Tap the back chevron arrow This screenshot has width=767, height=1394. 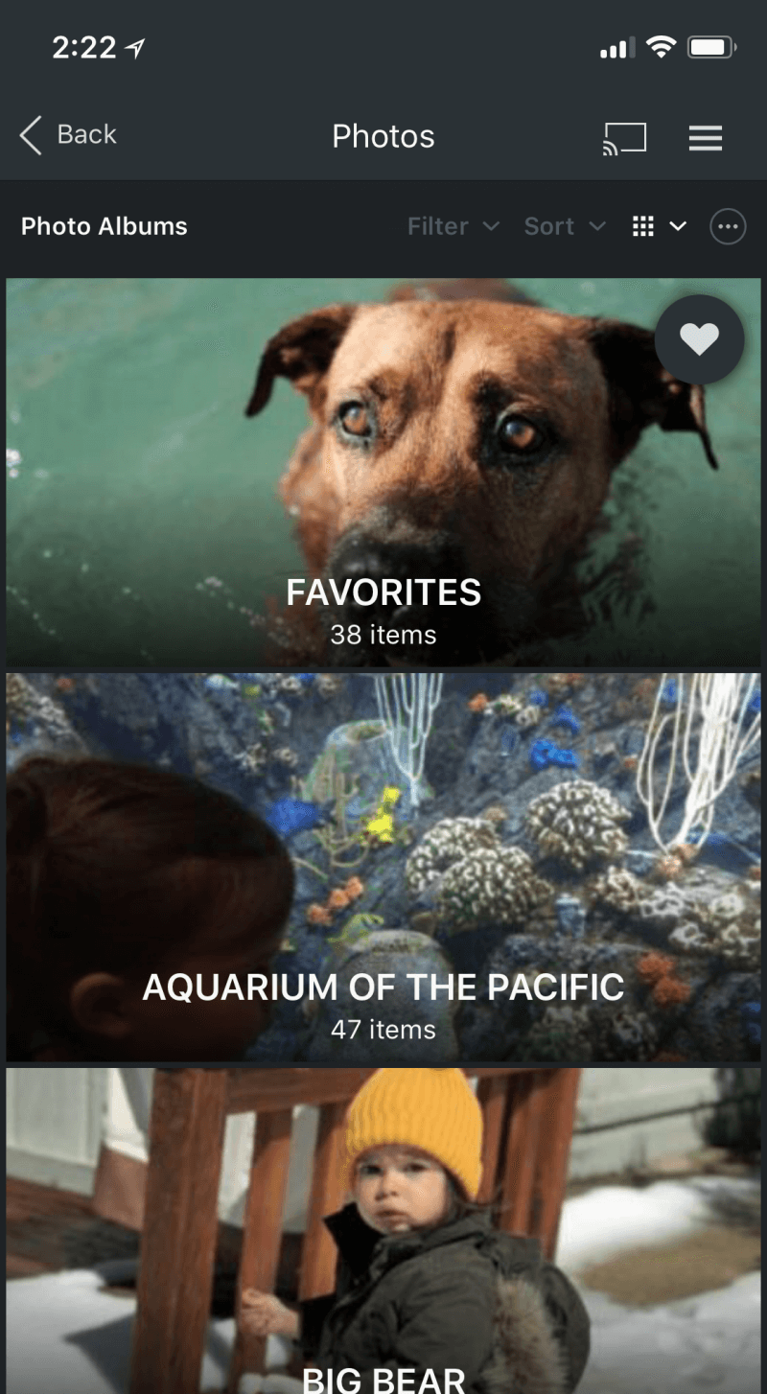tap(32, 135)
